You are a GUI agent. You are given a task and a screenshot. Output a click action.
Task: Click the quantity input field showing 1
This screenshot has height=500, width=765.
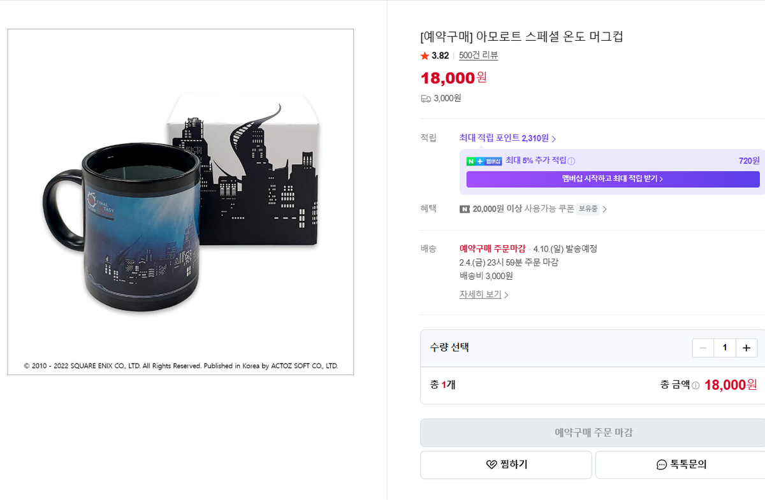[724, 348]
